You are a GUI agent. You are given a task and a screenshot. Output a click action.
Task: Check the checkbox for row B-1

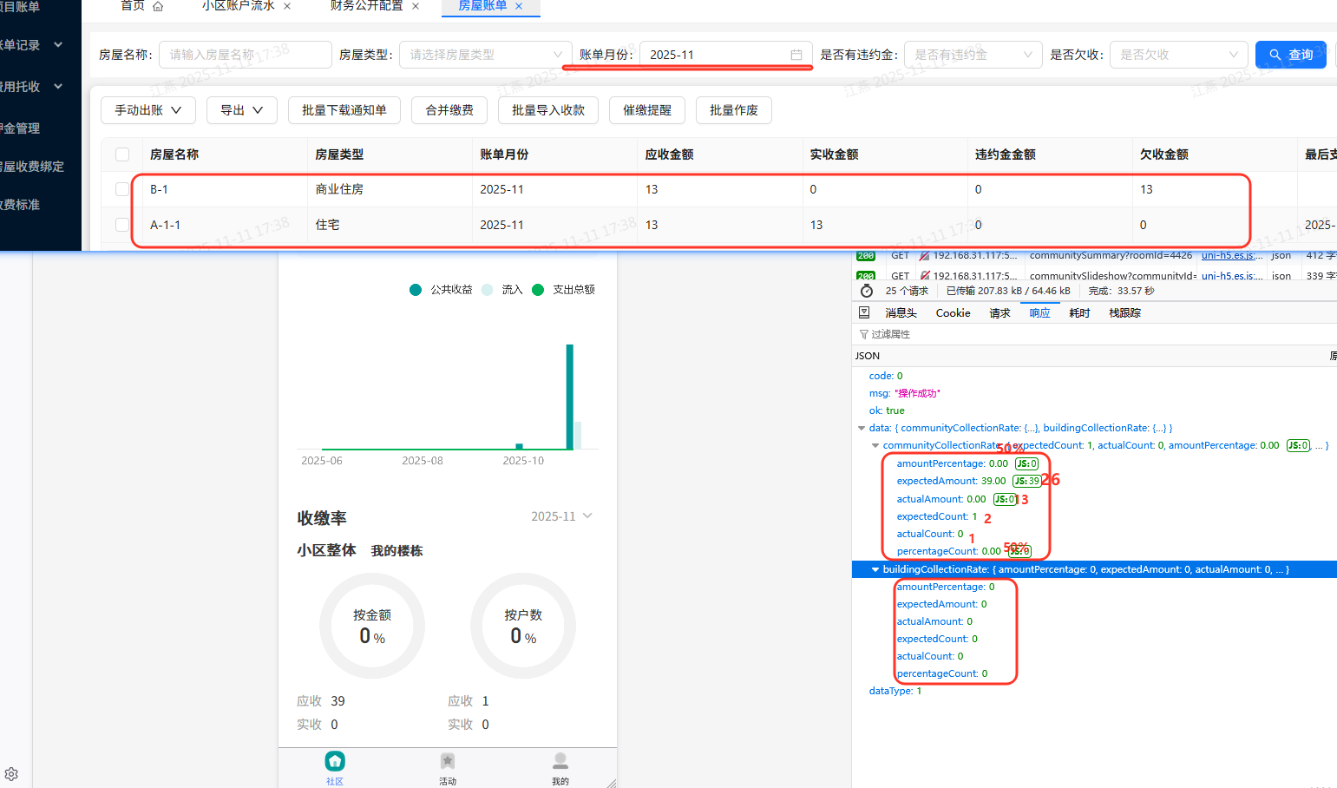(122, 189)
